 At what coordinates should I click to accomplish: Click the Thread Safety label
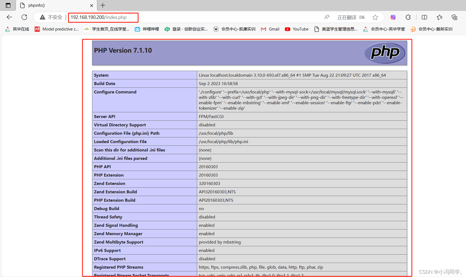108,217
